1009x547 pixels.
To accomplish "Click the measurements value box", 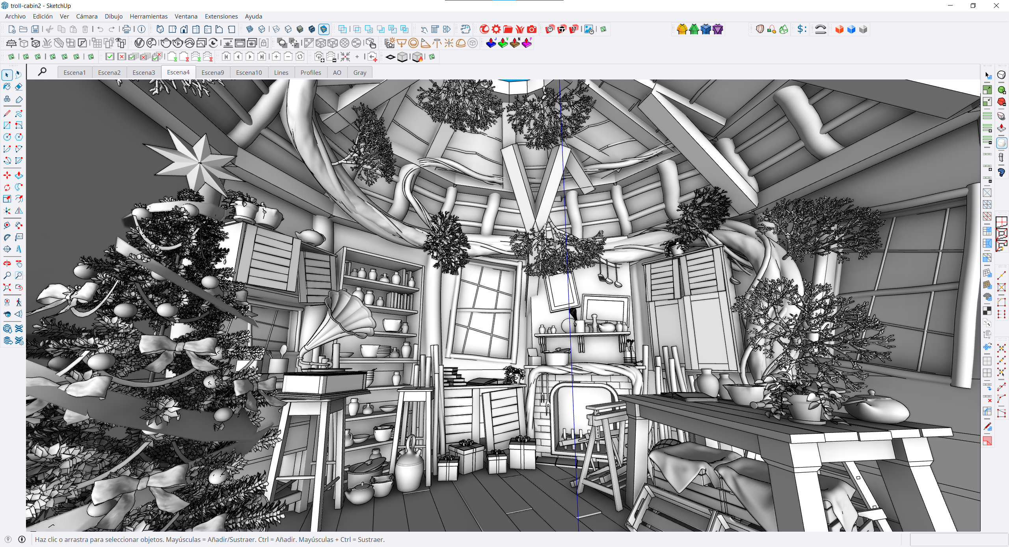I will [x=959, y=539].
